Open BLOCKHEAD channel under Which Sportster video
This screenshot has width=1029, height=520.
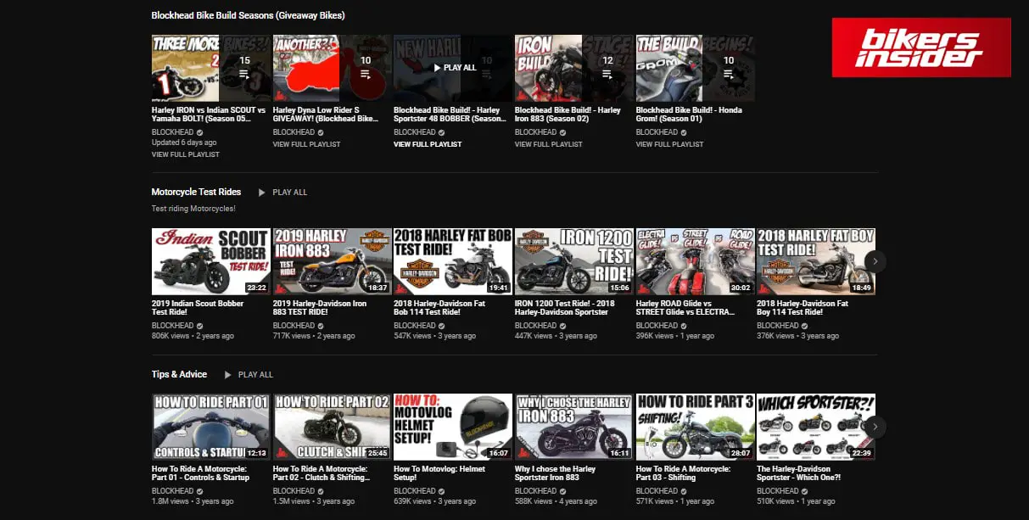[x=778, y=491]
